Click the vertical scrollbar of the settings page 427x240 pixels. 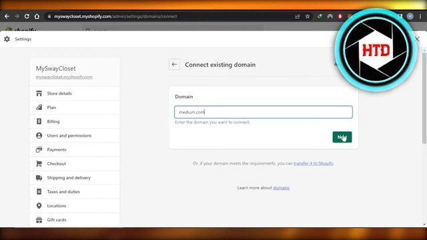[x=424, y=98]
